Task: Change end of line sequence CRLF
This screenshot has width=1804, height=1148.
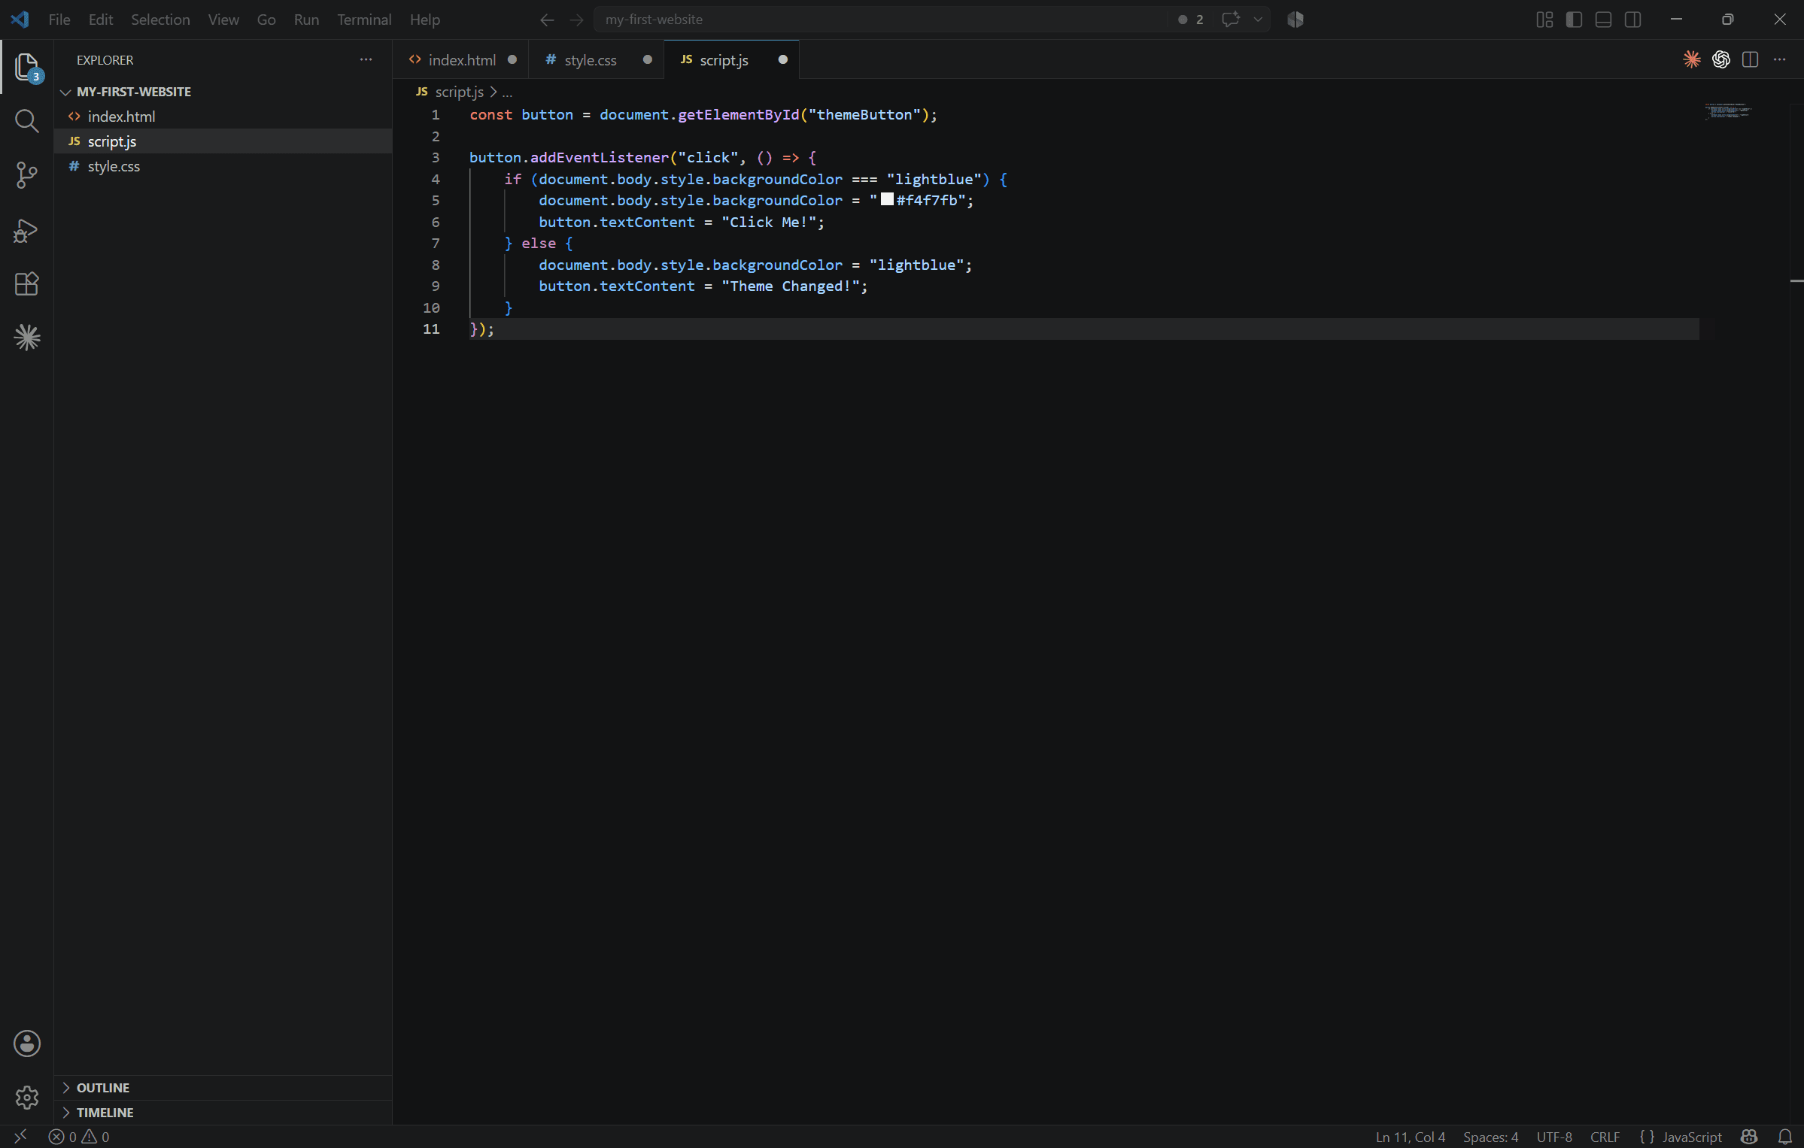Action: click(1605, 1137)
